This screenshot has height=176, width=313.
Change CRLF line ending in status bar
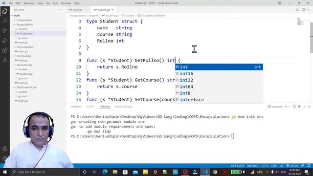274,166
